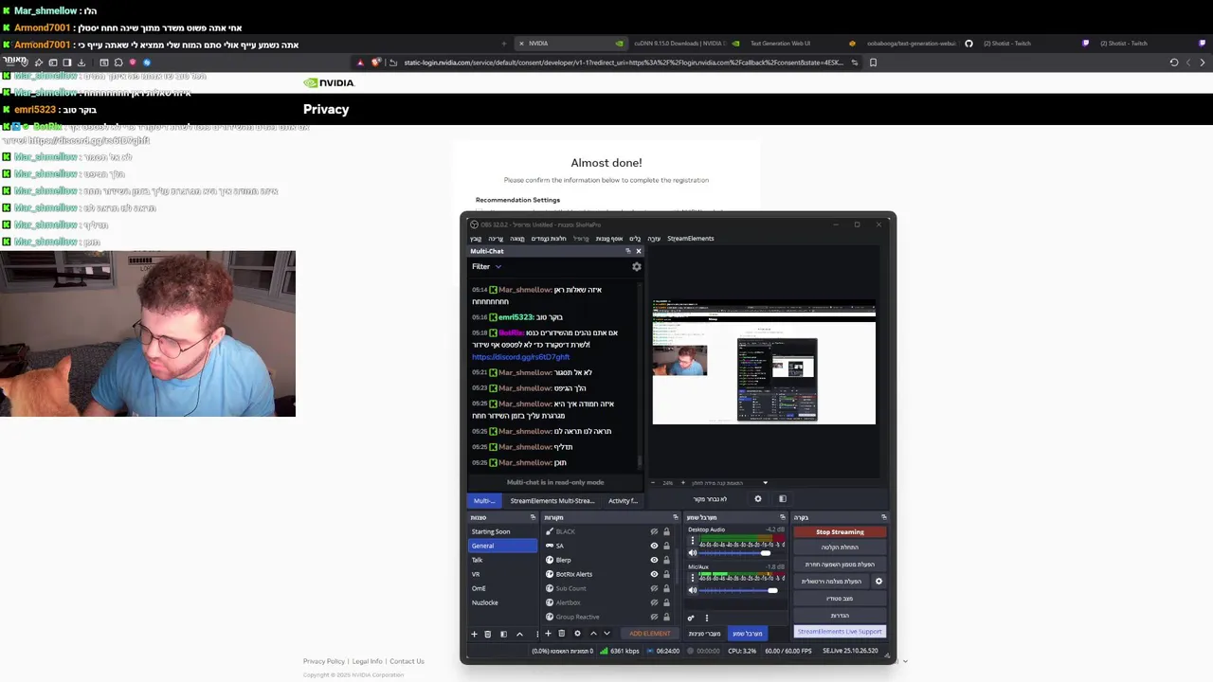This screenshot has width=1213, height=682.
Task: Move selected scene up
Action: [x=519, y=634]
